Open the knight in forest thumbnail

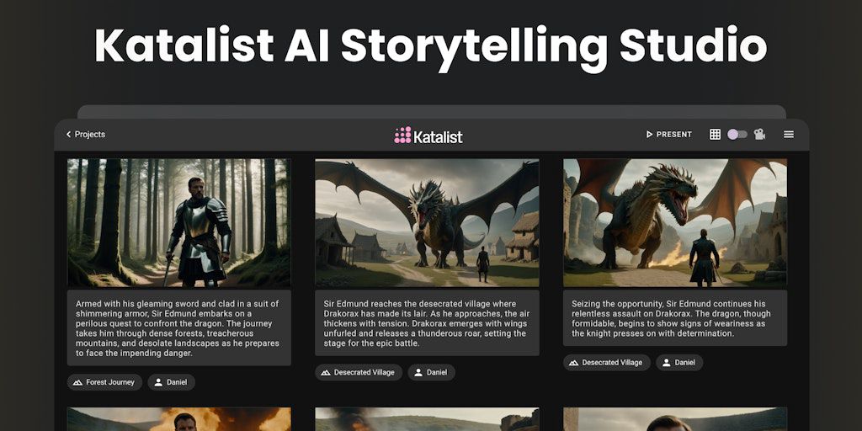point(178,222)
